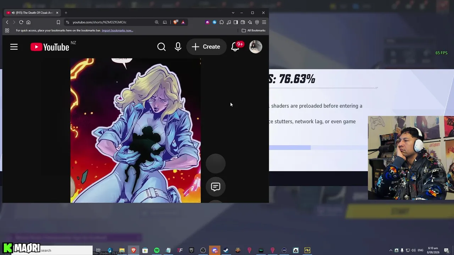Open Brave Wallet
Viewport: 454px width, 255px height.
243,22
